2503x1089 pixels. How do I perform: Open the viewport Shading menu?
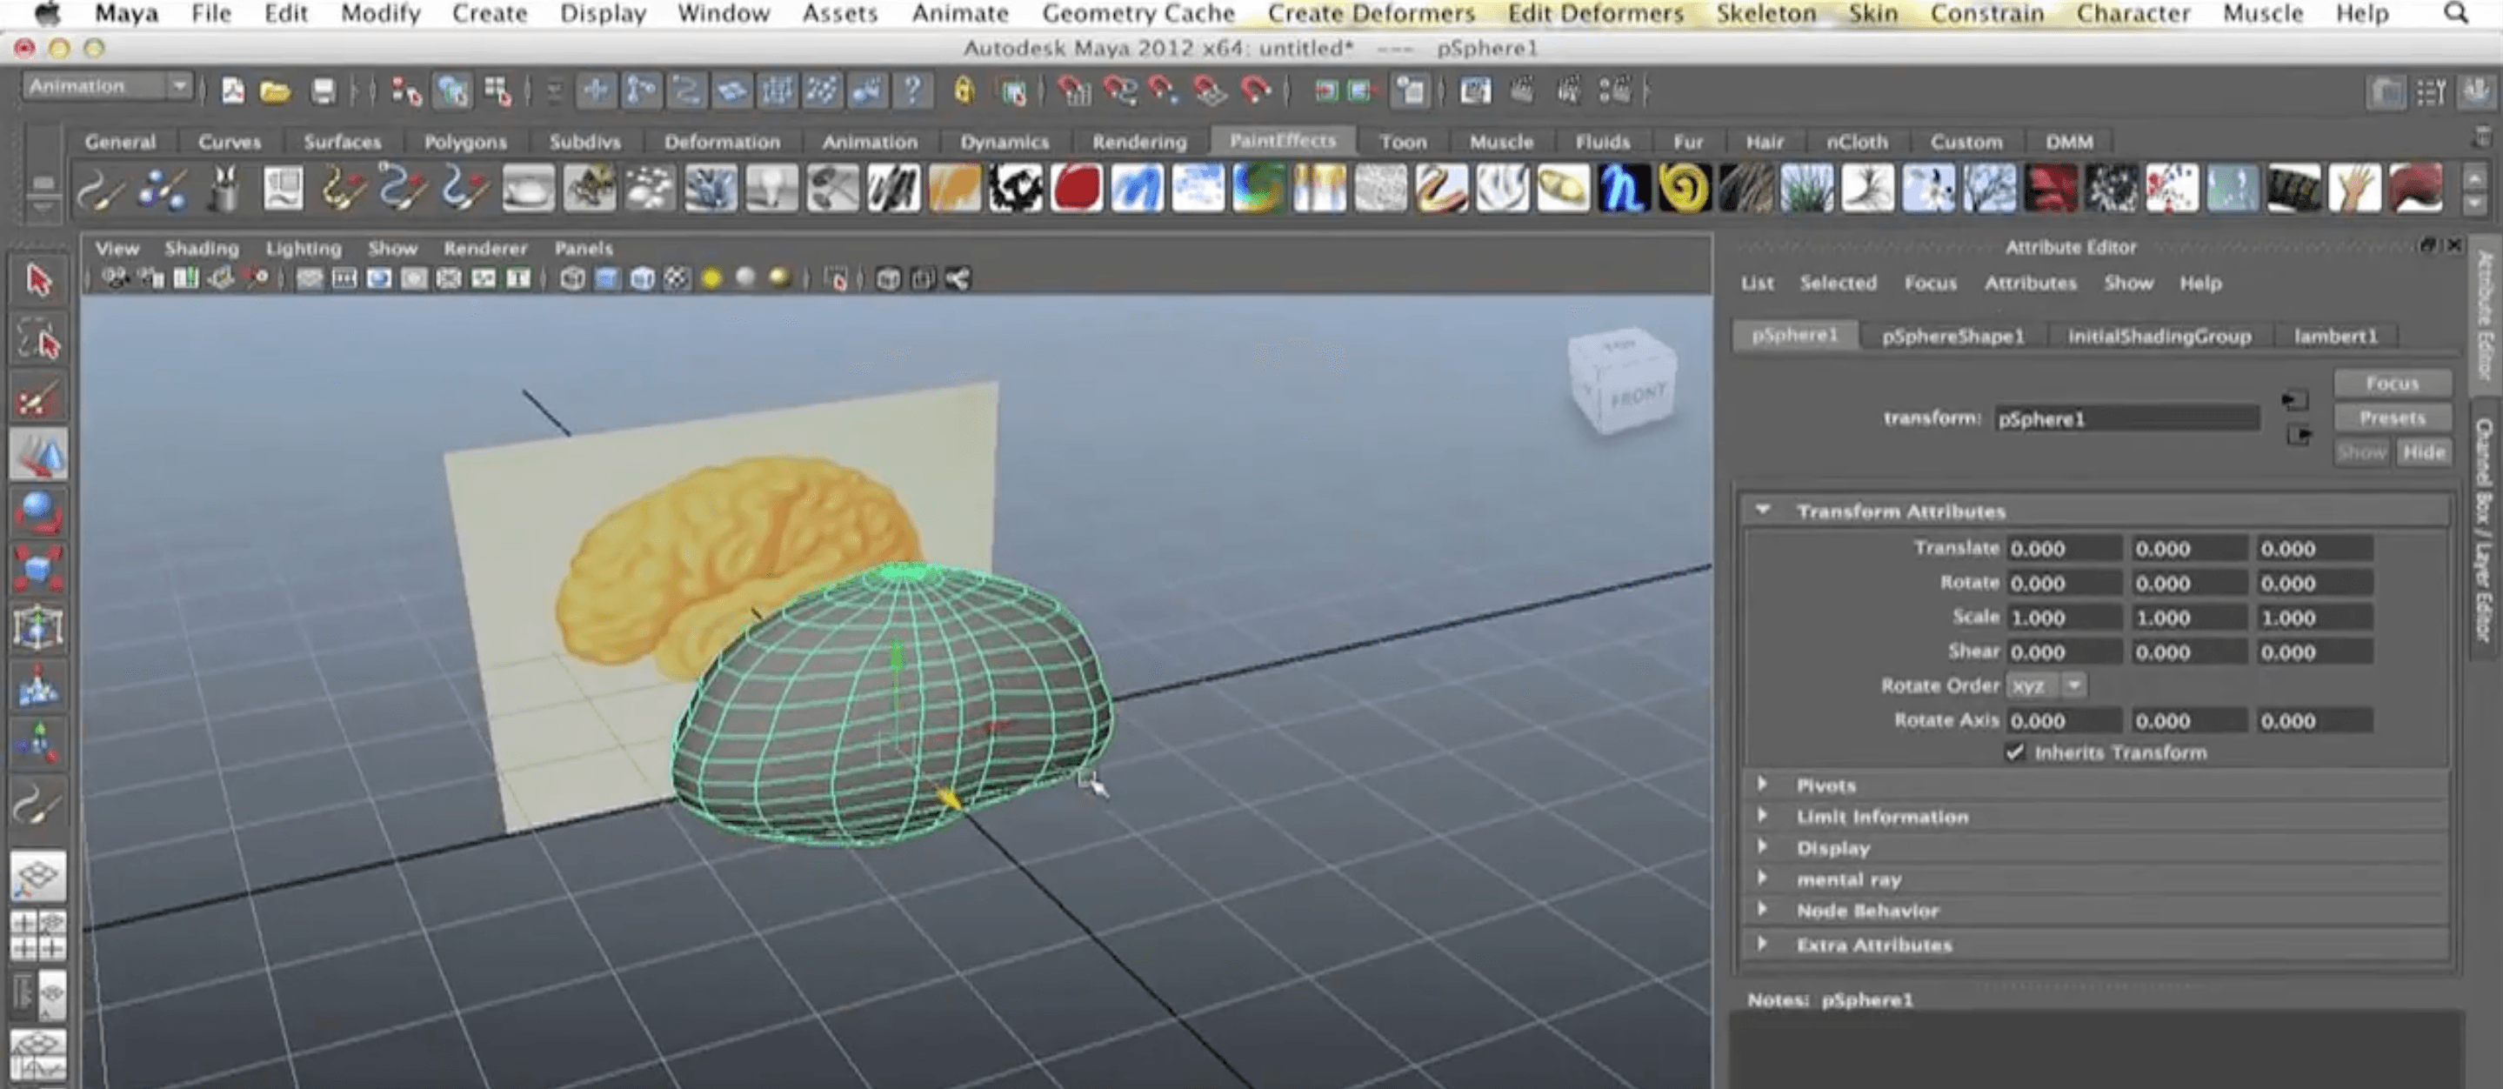pos(201,249)
